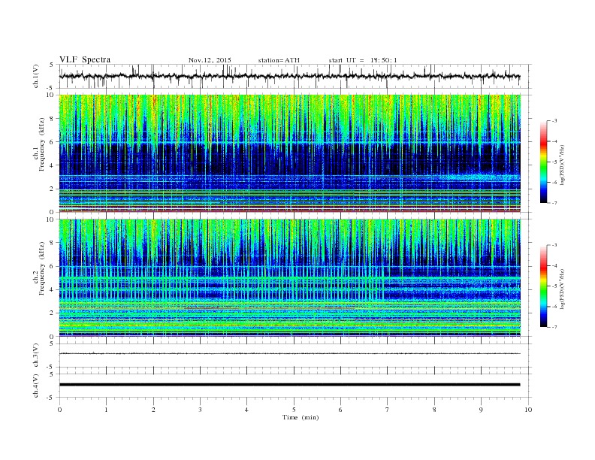
Task: Click the "VLF Spectra" plot title
Action: (x=85, y=59)
